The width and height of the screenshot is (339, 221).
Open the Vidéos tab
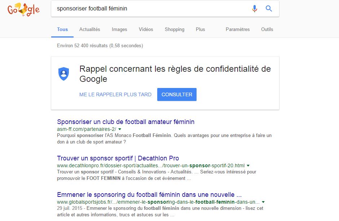[146, 29]
